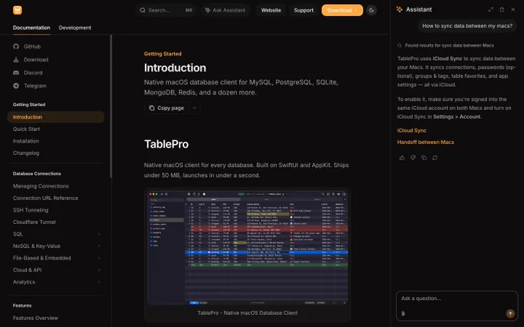Expand the SQL sidebar section
This screenshot has width=524, height=327.
pos(99,234)
